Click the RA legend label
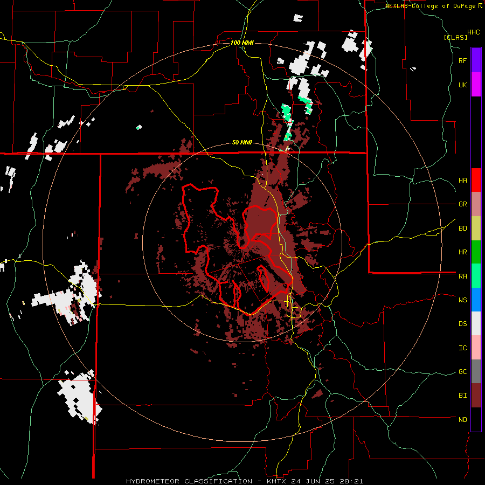The image size is (485, 485). (463, 276)
